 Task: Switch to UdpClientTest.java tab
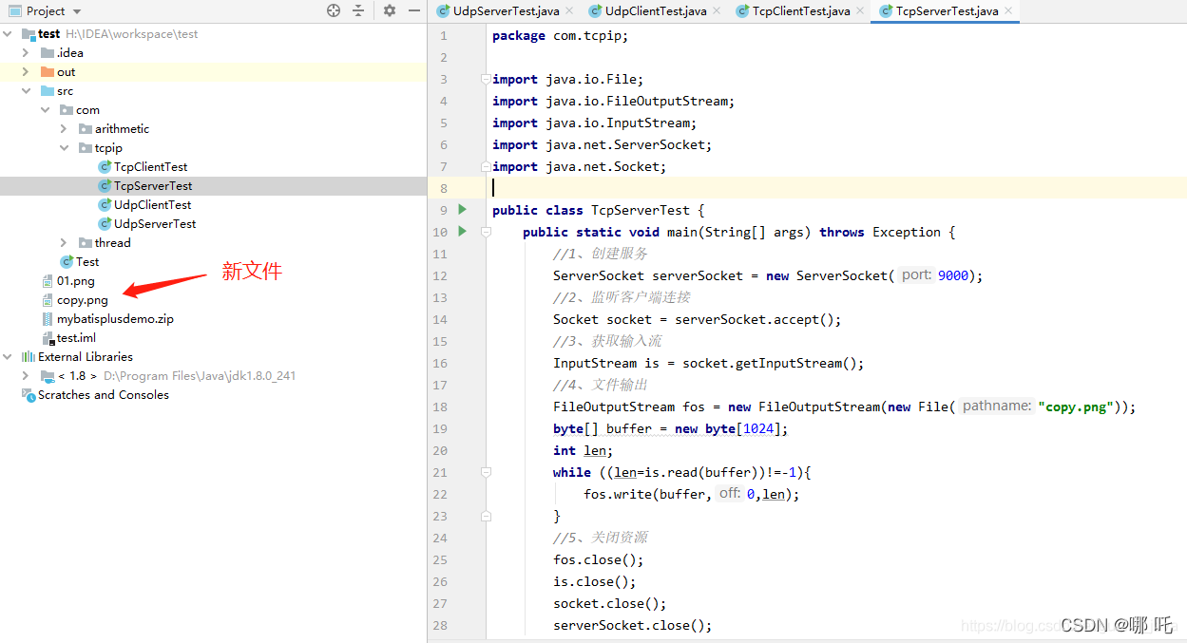(655, 11)
